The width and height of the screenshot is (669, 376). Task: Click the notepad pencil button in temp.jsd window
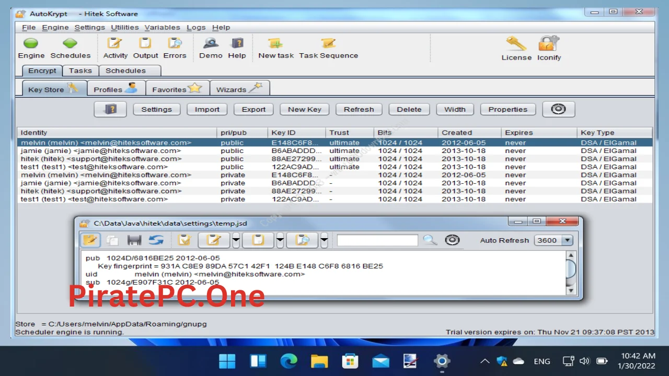214,240
